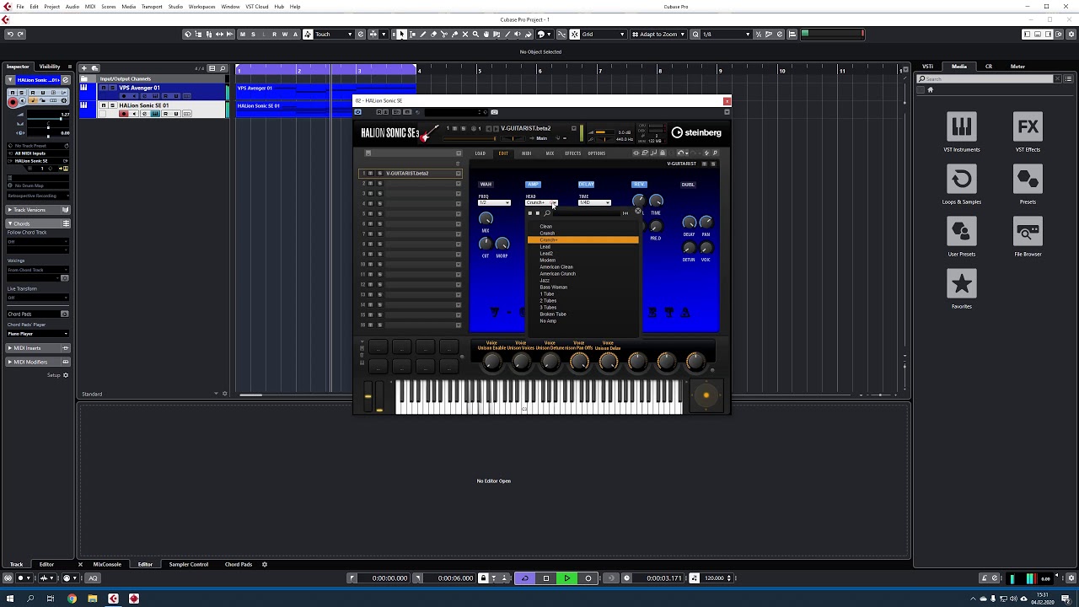Open Windows Start menu

click(x=9, y=599)
